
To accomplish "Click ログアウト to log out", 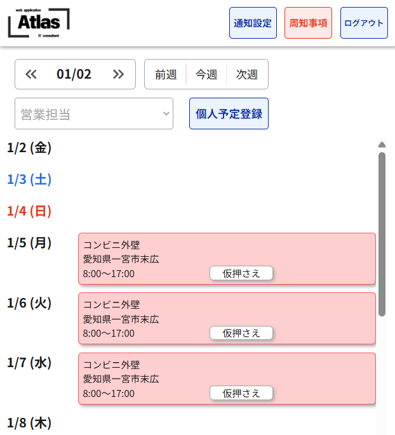I will pyautogui.click(x=364, y=23).
